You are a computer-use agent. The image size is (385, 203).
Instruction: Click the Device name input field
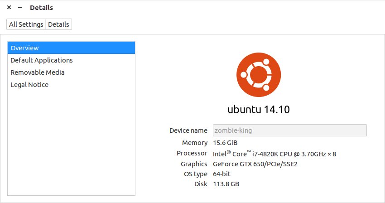tap(290, 130)
